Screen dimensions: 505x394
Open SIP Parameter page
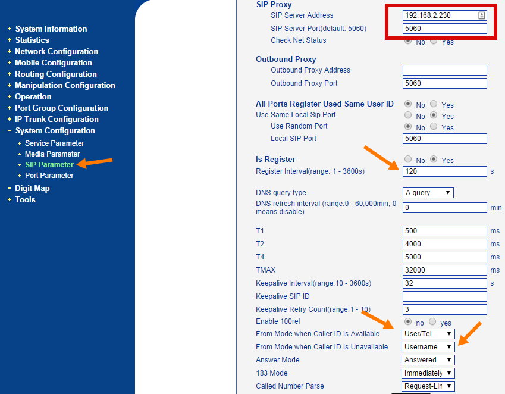click(49, 165)
